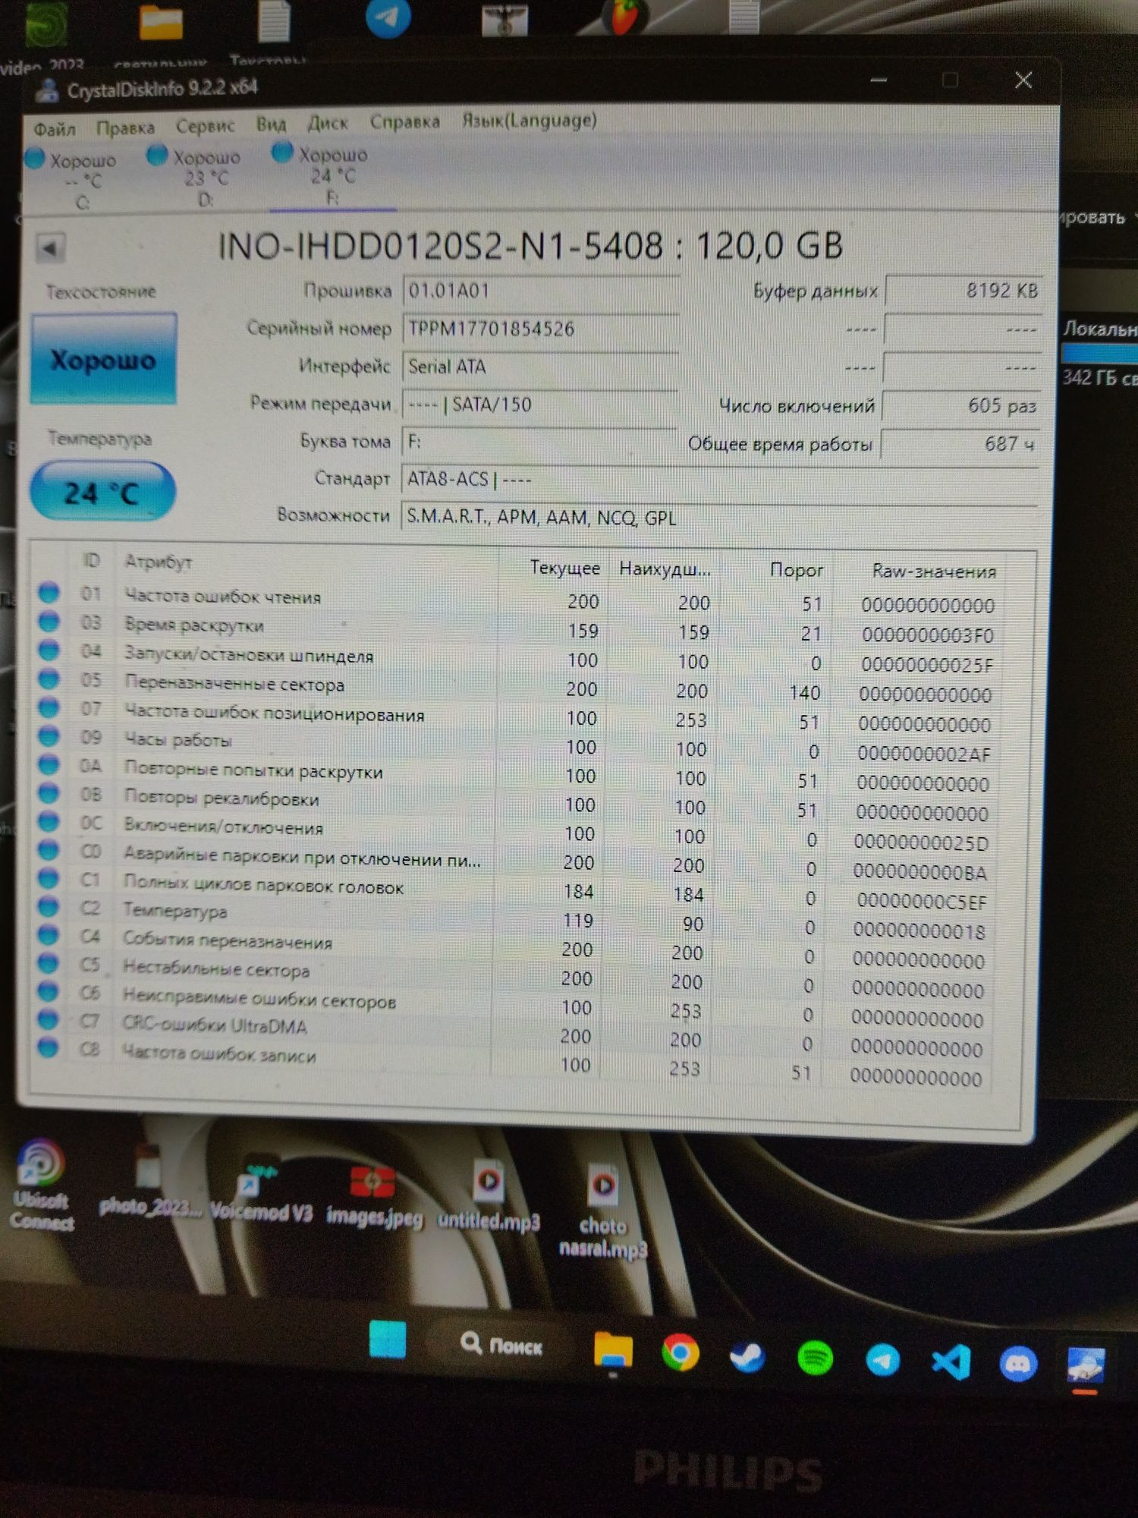Click the CrystalDiskInfo taskbar icon
1138x1518 pixels.
click(1086, 1367)
